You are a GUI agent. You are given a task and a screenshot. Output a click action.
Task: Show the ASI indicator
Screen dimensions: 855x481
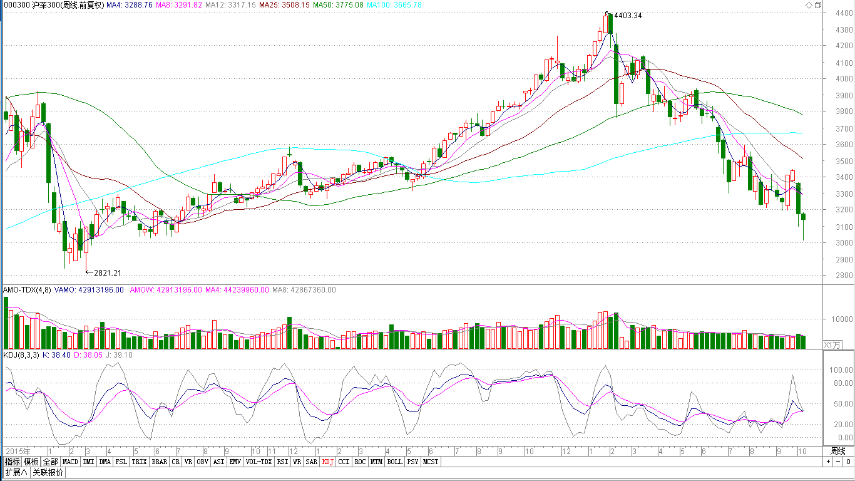point(218,462)
